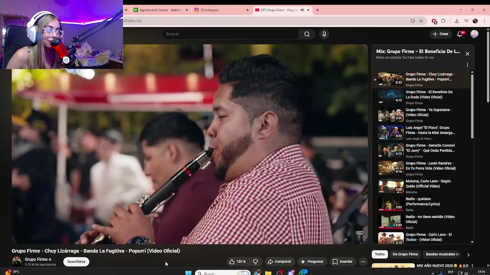The width and height of the screenshot is (490, 275).
Task: Click the Mix playlist scrollbar
Action: pyautogui.click(x=472, y=106)
